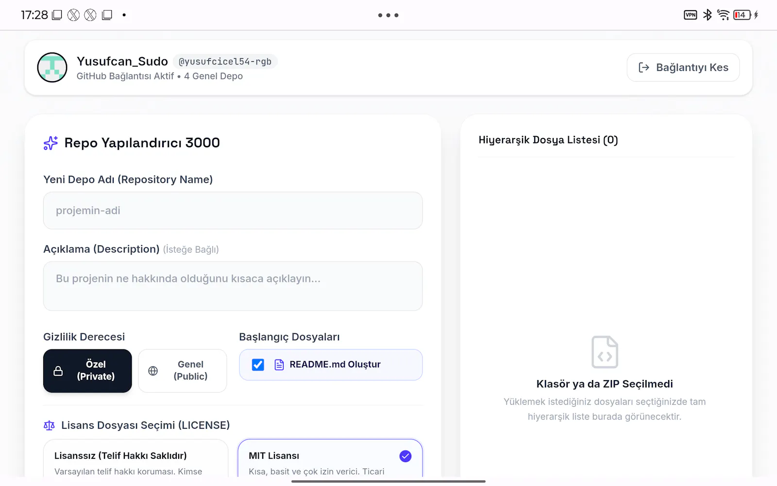The width and height of the screenshot is (777, 486).
Task: Select the Özel (Private) privacy option
Action: click(x=87, y=371)
